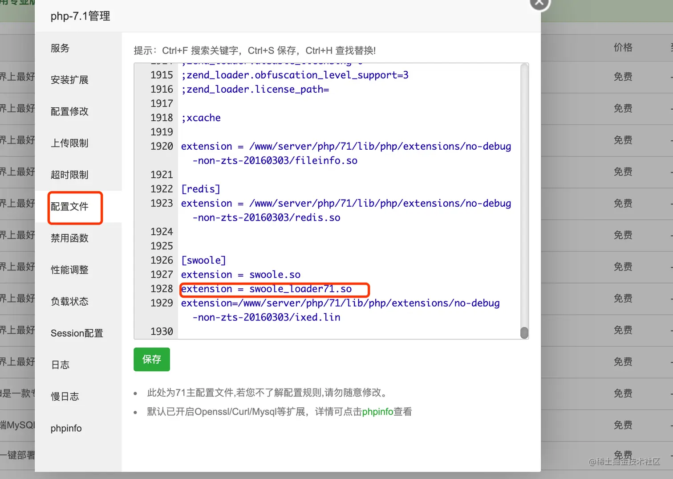
Task: Click the ;zend_loader.license_path= line
Action: click(255, 89)
